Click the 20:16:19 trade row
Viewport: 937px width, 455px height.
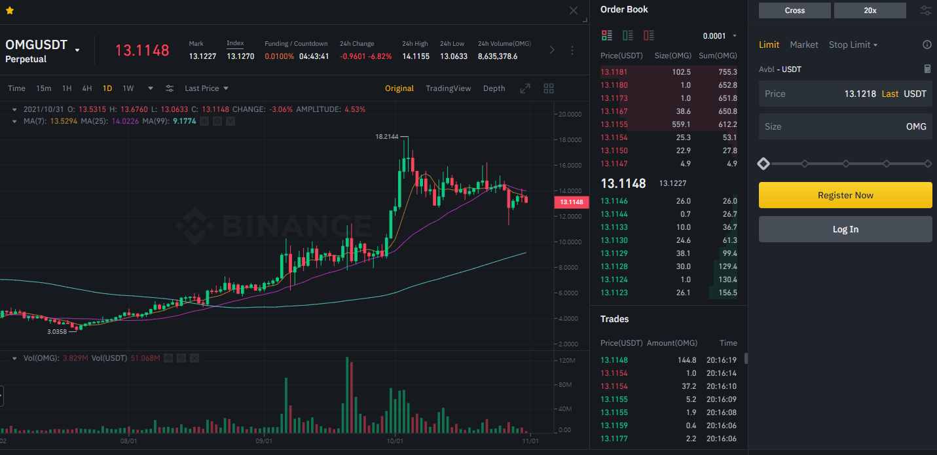pyautogui.click(x=669, y=360)
